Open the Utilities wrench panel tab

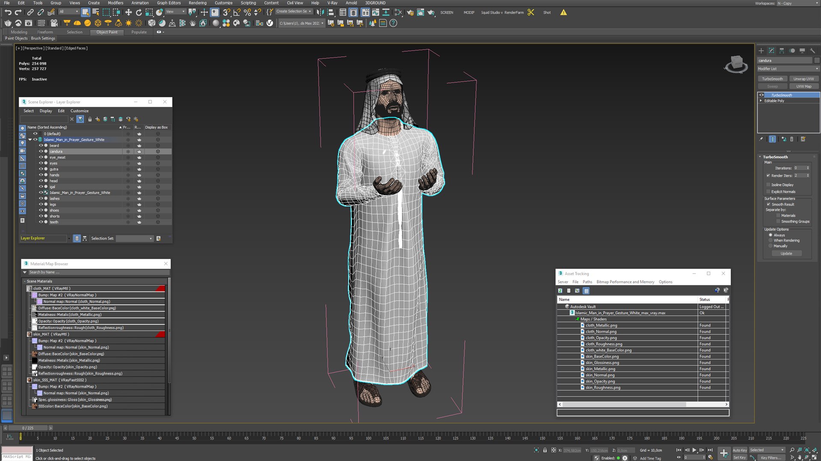[812, 50]
